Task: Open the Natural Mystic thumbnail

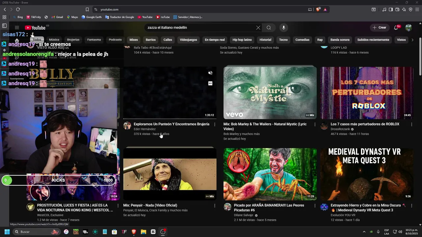Action: point(270,93)
